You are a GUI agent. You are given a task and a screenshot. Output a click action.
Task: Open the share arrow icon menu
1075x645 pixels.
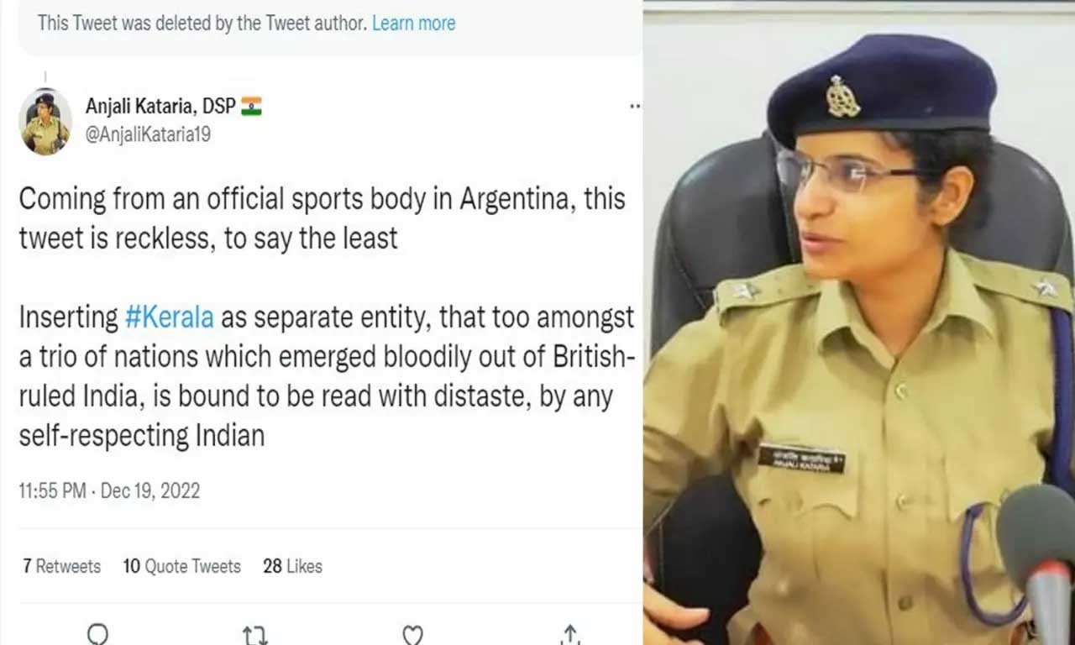(x=570, y=634)
